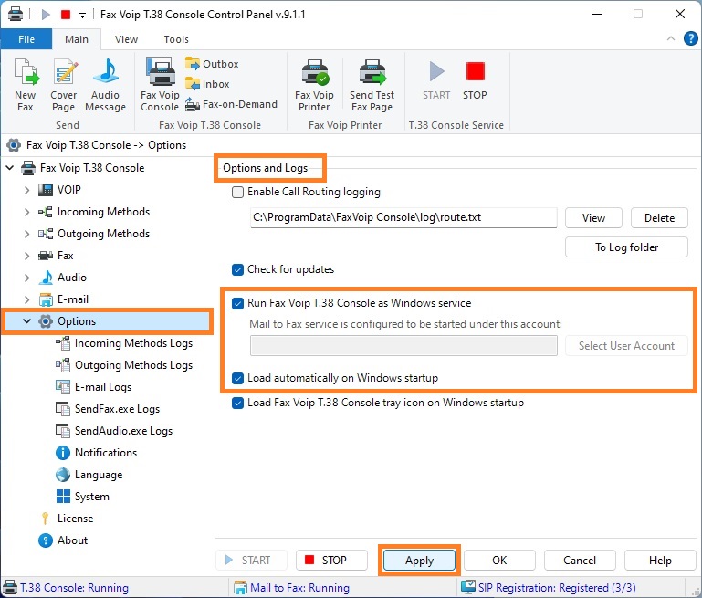Toggle Load automatically on Windows startup

(237, 378)
